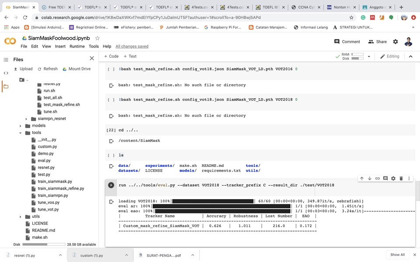Open cell settings gear in cell toolbar

pyautogui.click(x=393, y=178)
